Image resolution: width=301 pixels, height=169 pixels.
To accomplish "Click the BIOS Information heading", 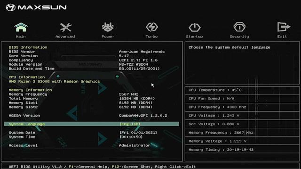I will [x=28, y=47].
